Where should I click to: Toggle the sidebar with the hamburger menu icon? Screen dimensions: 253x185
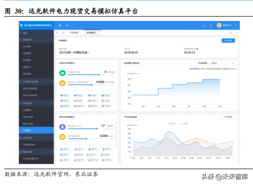[60, 25]
